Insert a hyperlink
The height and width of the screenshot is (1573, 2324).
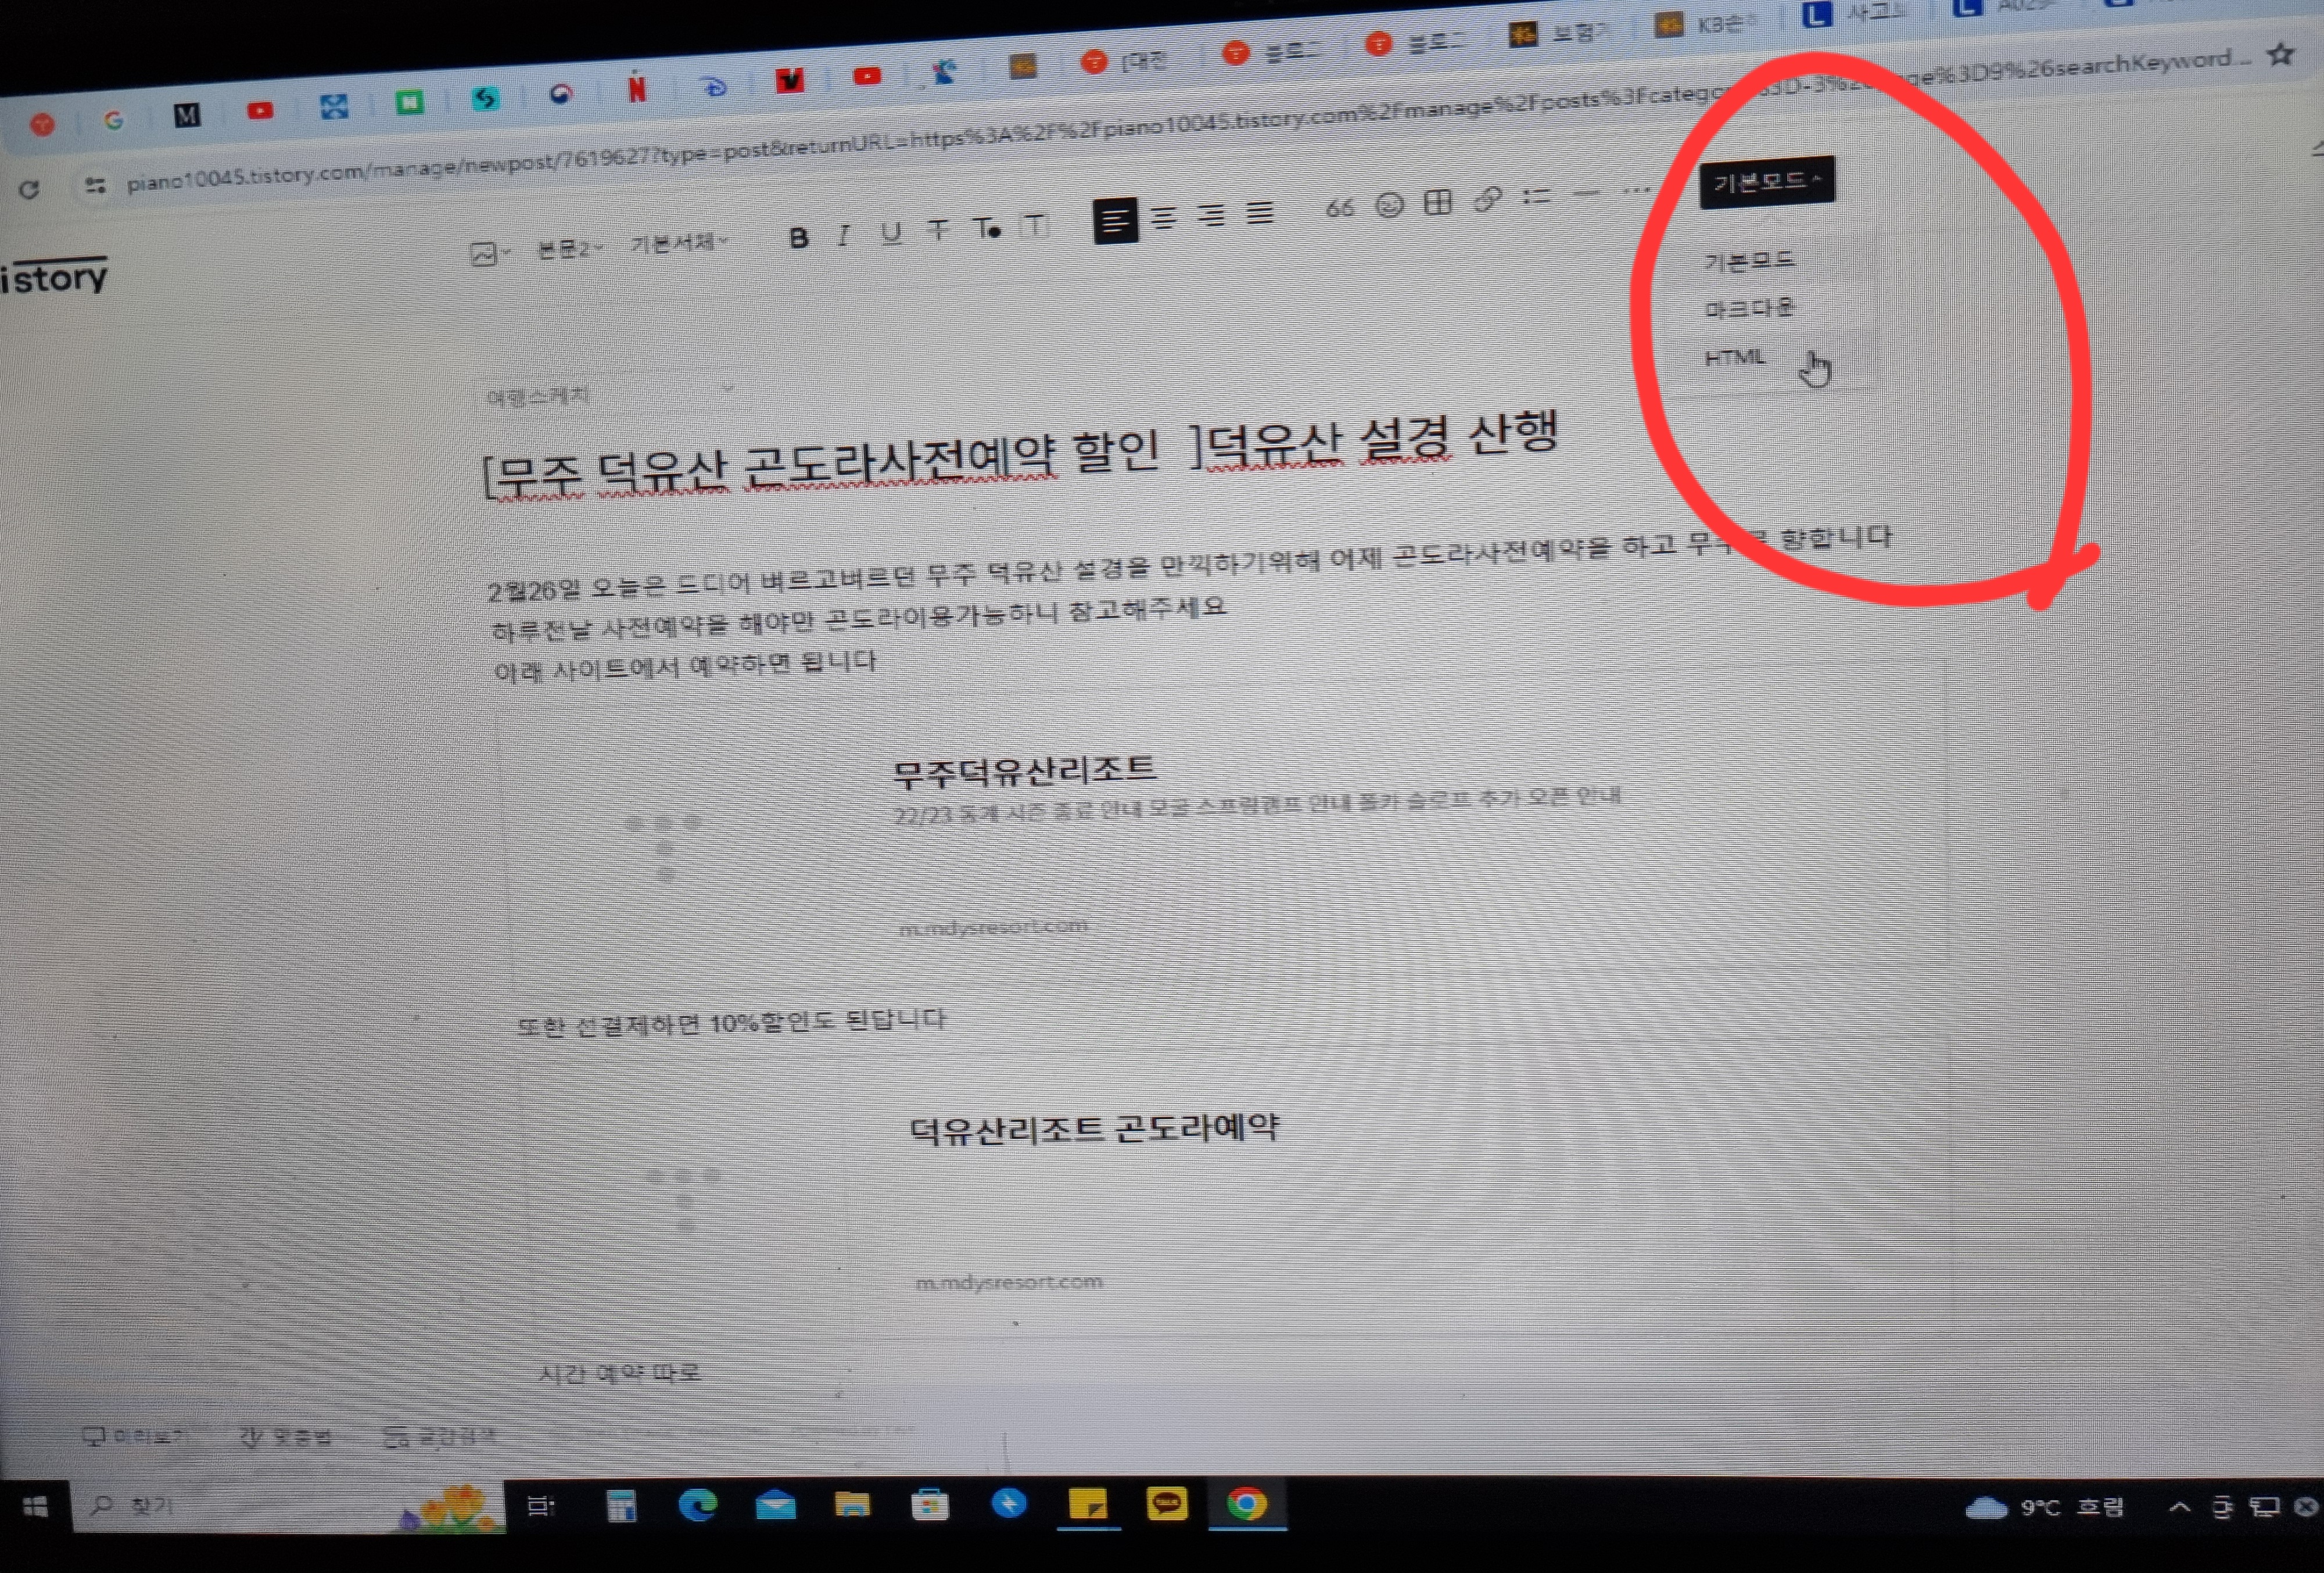pyautogui.click(x=1488, y=200)
